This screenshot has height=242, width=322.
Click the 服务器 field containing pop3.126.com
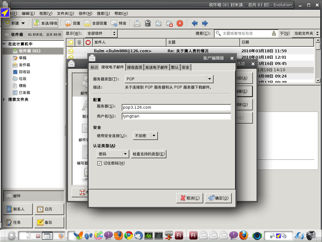point(176,107)
